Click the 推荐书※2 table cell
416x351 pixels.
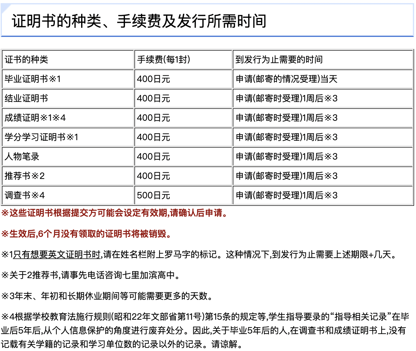coord(68,176)
